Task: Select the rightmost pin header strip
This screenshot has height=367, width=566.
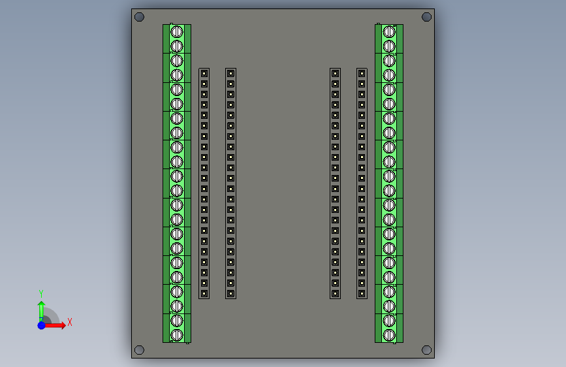Action: [x=362, y=183]
